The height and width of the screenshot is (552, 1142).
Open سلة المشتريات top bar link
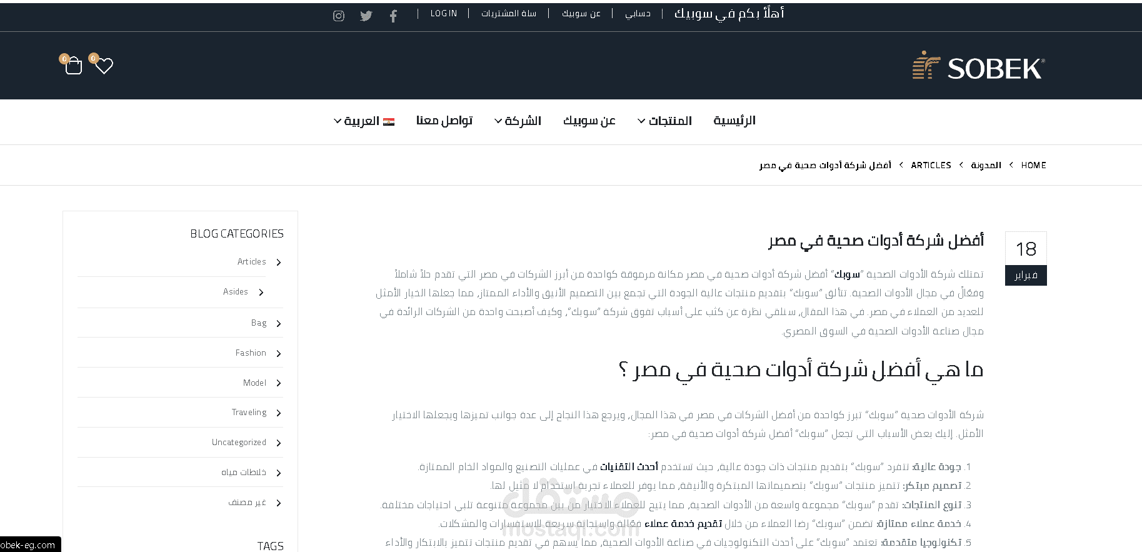pos(509,13)
